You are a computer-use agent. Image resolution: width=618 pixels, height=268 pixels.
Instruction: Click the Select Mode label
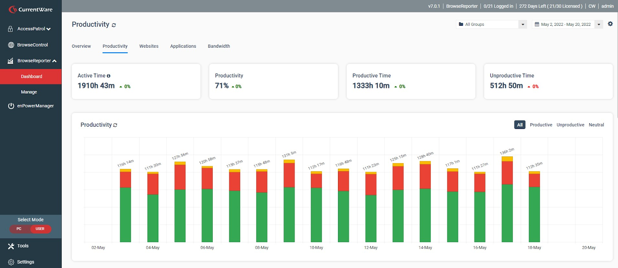(x=31, y=220)
